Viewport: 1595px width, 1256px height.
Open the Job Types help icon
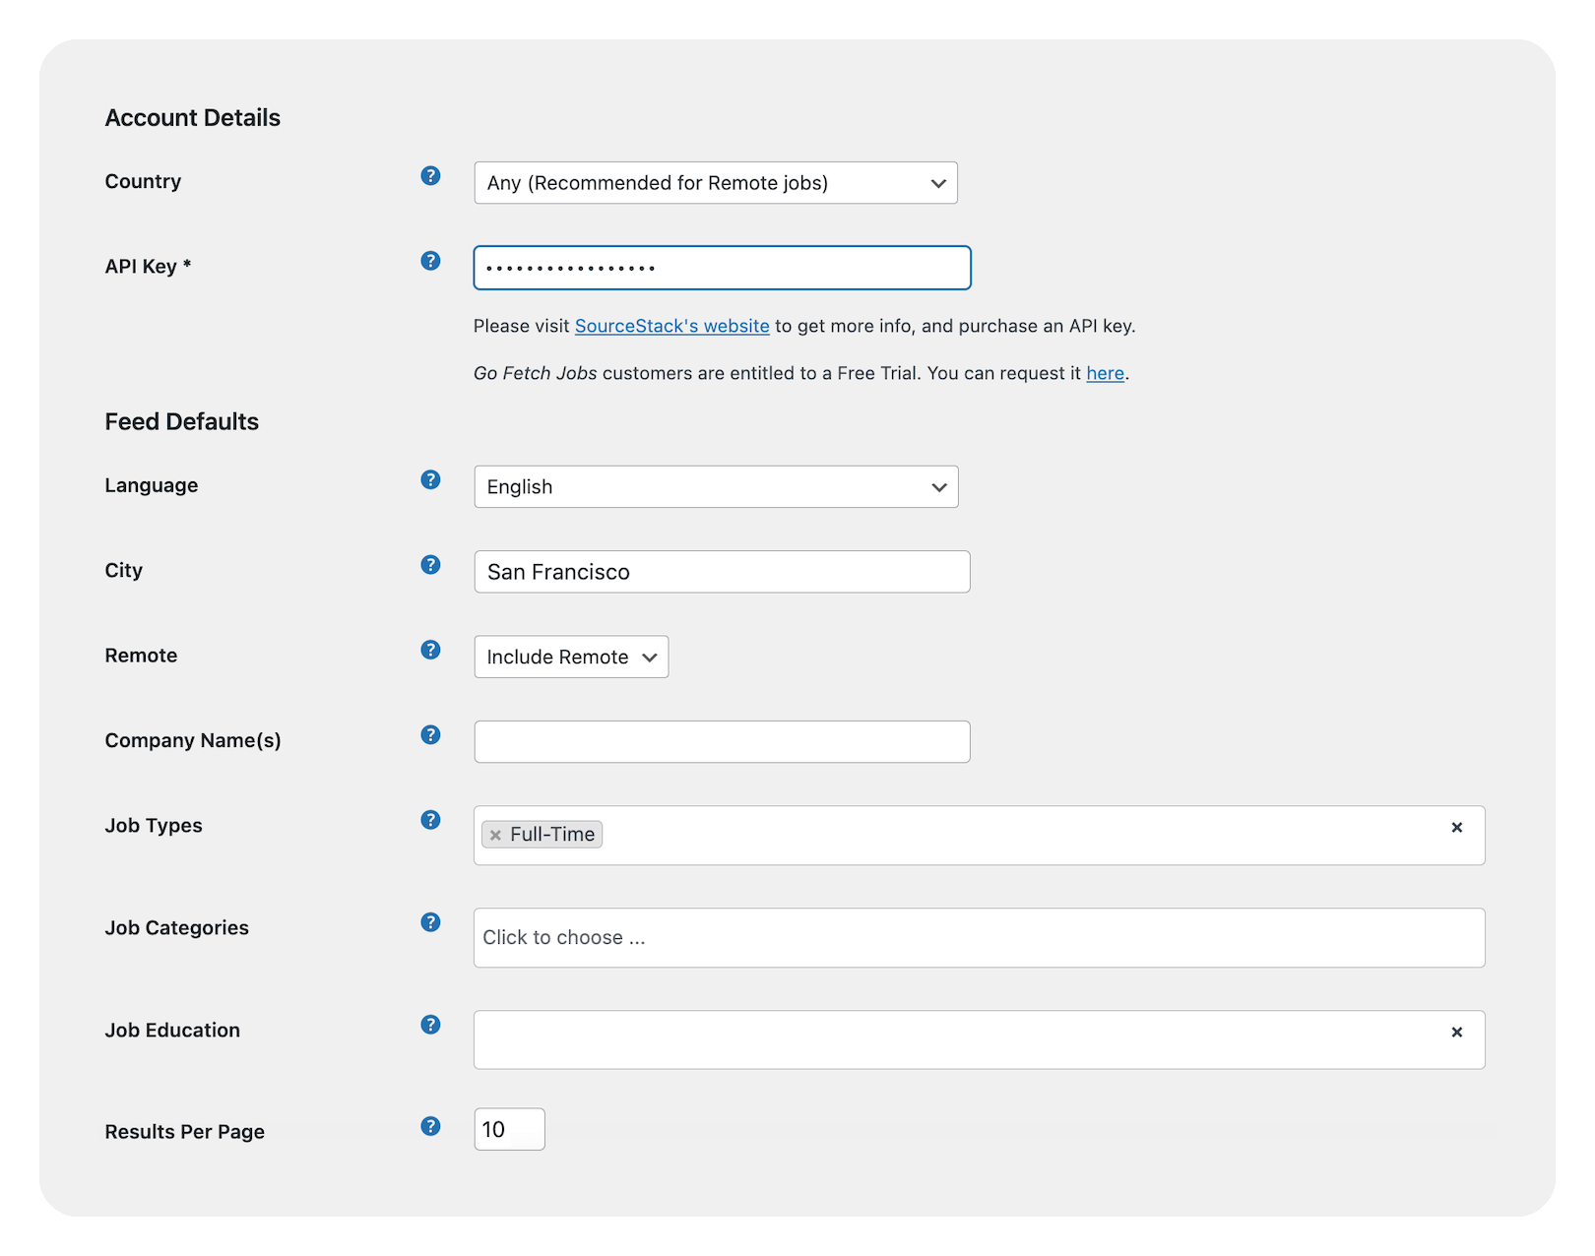click(429, 820)
